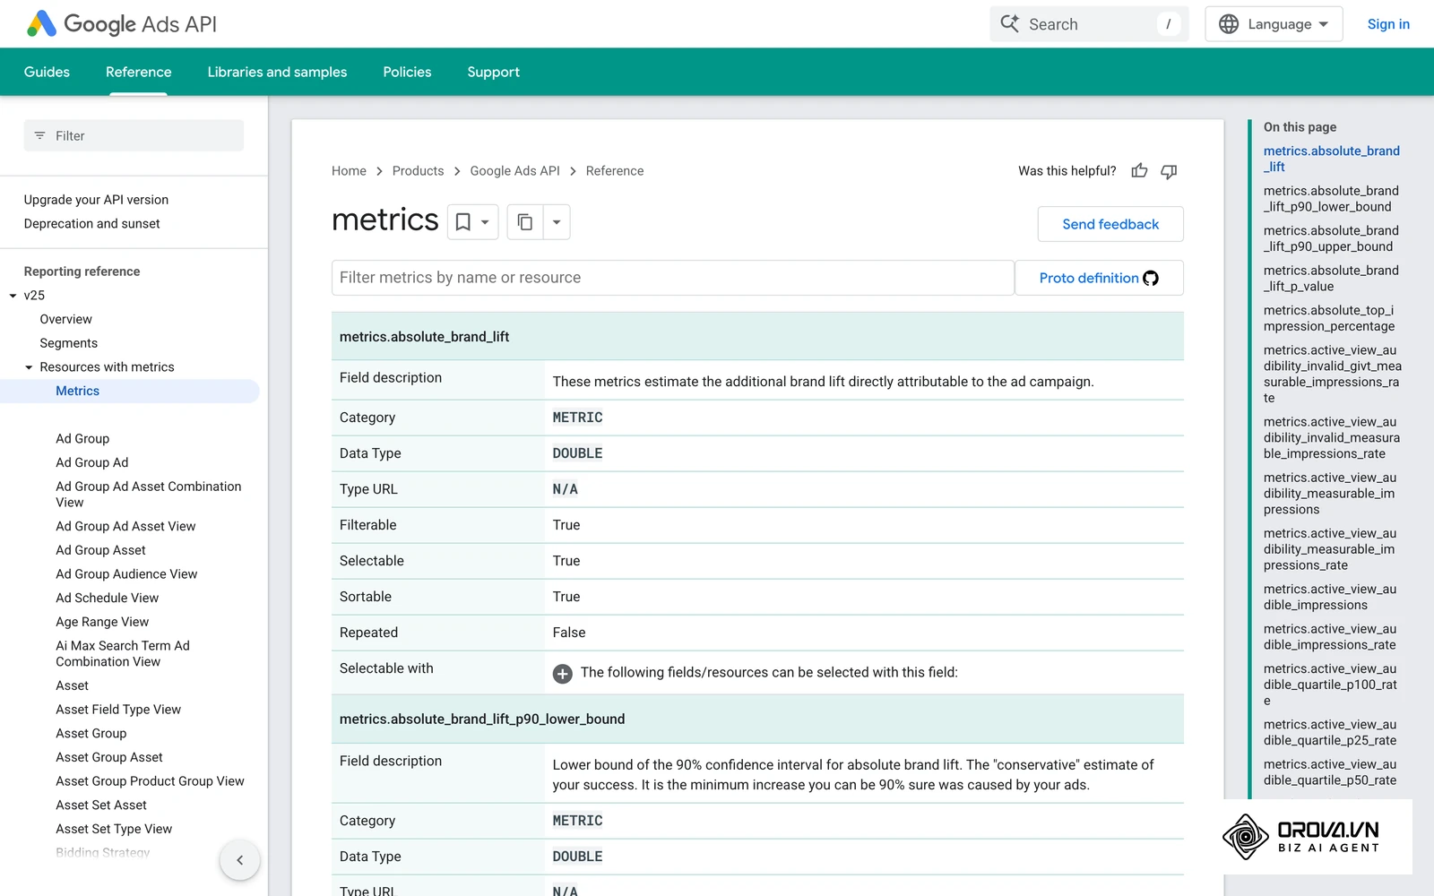Open the Guides tab
This screenshot has height=896, width=1434.
47,72
